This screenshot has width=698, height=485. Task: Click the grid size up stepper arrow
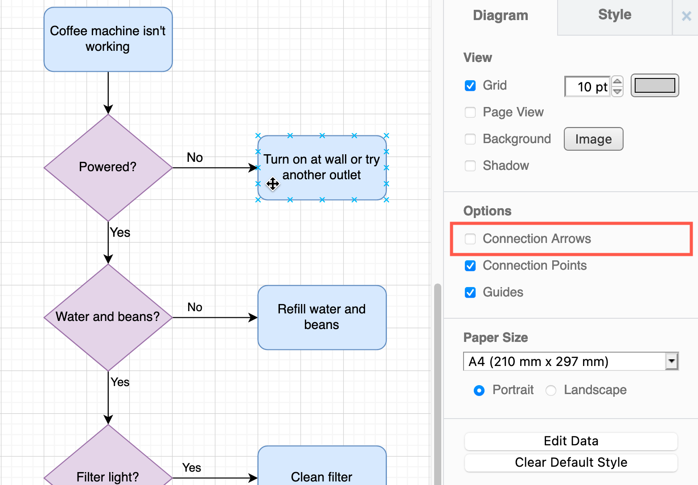[617, 82]
